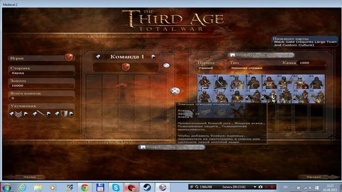Image resolution: width=342 pixels, height=192 pixels.
Task: Switch to Medieval 2 taskbar icon
Action: [x=162, y=187]
